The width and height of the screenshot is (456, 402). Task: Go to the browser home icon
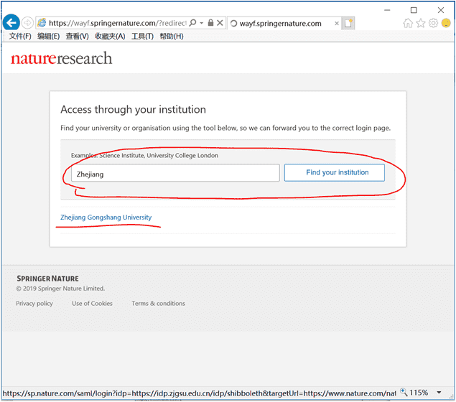(x=408, y=23)
